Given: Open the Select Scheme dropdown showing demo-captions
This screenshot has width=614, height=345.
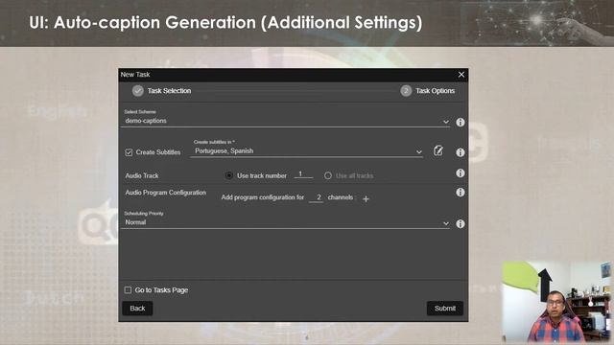Looking at the screenshot, I should tap(286, 121).
